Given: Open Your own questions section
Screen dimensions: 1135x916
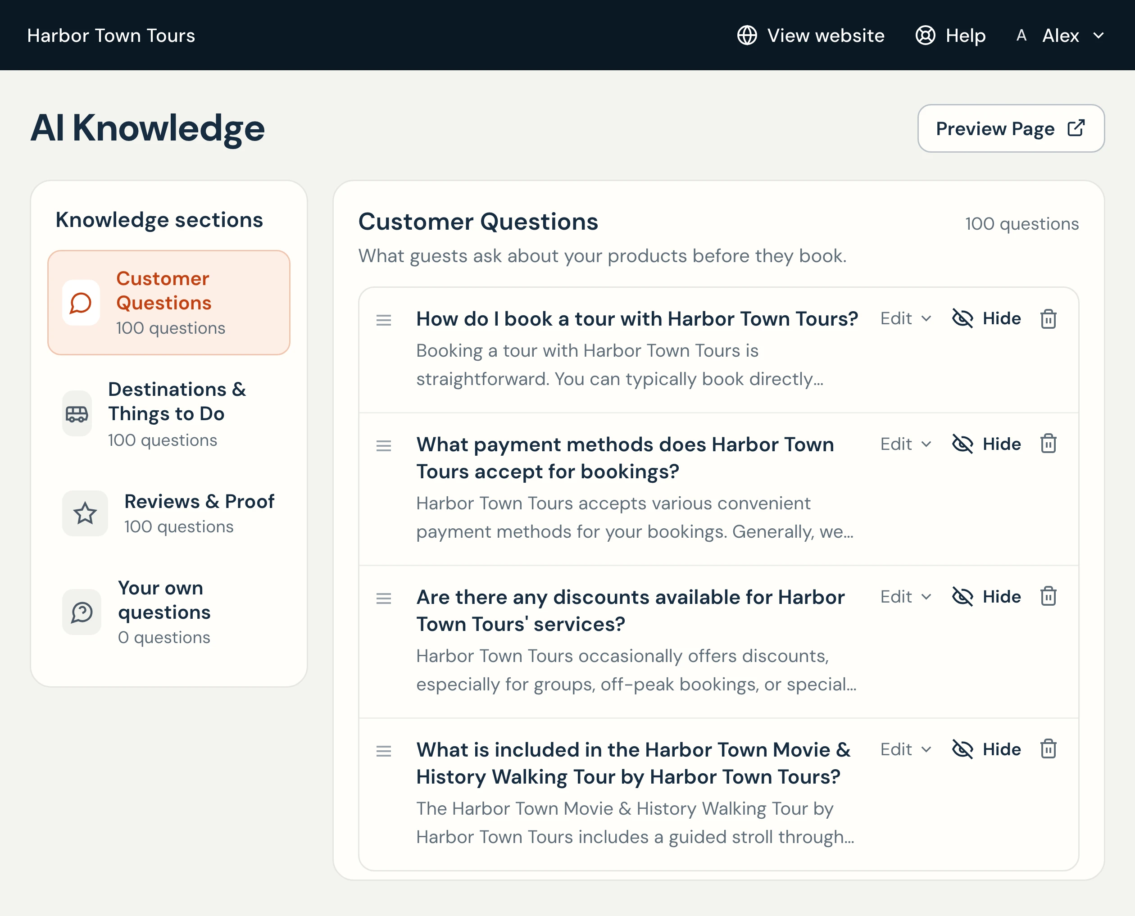Looking at the screenshot, I should tap(169, 612).
